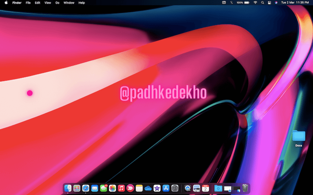Open System Preferences gear icon
313x195 pixels.
pyautogui.click(x=175, y=188)
